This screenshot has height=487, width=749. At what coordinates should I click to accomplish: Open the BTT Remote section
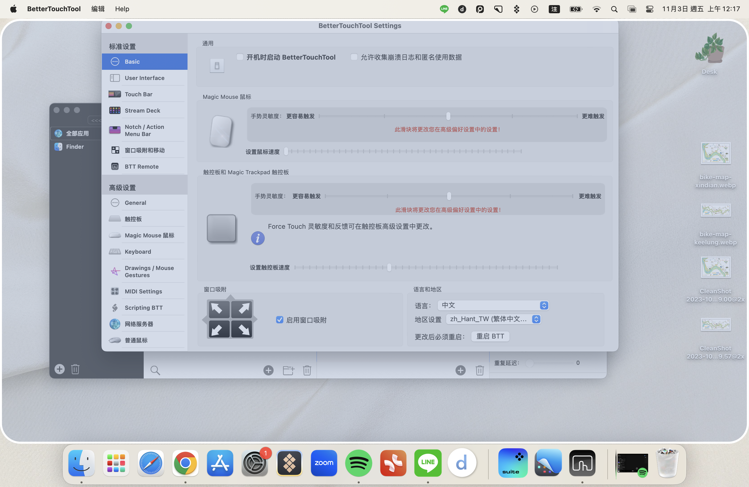tap(144, 166)
